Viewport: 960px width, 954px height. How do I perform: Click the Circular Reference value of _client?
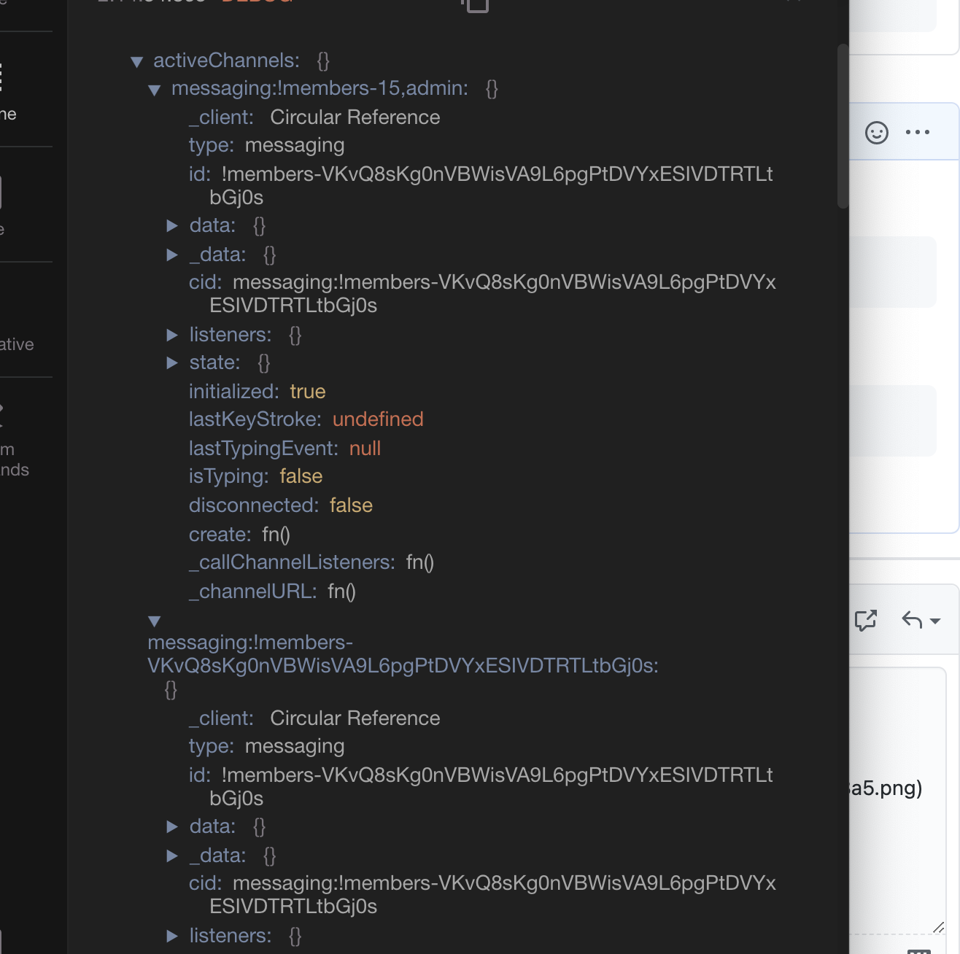coord(355,117)
